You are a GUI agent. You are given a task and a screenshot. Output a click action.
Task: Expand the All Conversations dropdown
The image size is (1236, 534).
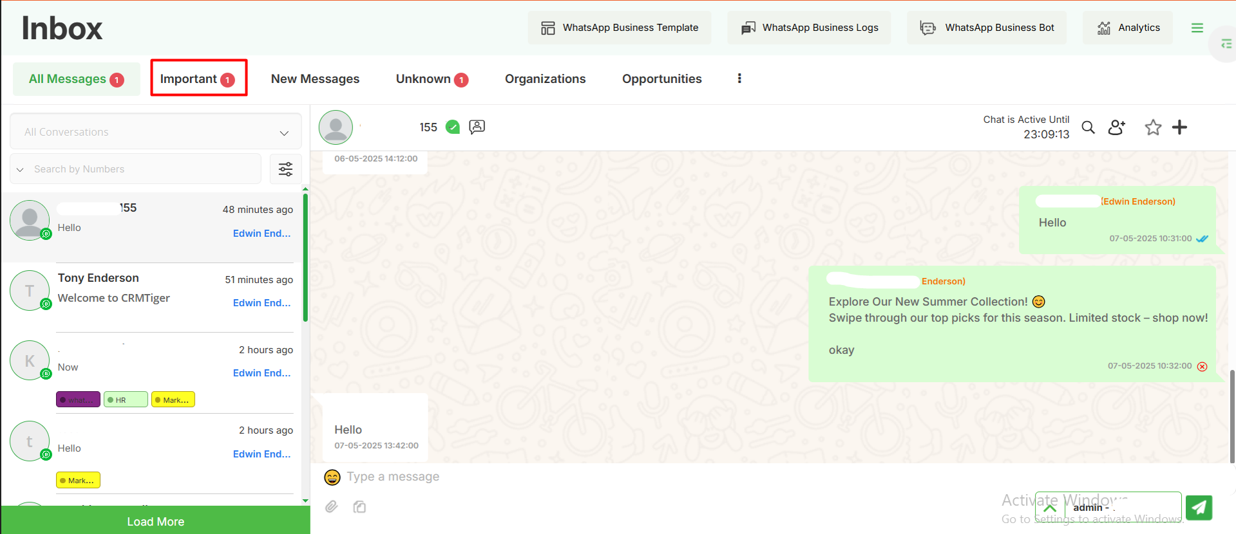pos(156,132)
